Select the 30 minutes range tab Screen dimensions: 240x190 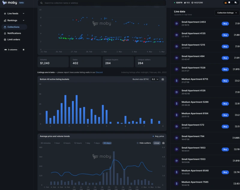click(x=46, y=143)
